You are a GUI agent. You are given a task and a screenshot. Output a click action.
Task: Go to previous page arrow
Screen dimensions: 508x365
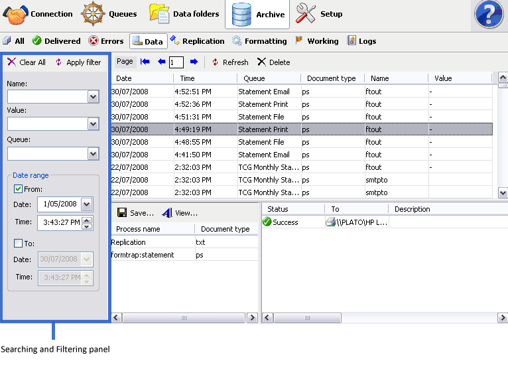coord(161,62)
